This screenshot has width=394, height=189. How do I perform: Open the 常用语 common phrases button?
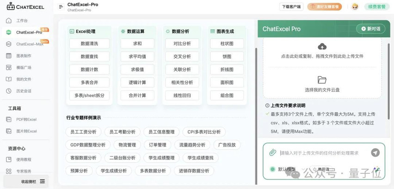(x=321, y=170)
